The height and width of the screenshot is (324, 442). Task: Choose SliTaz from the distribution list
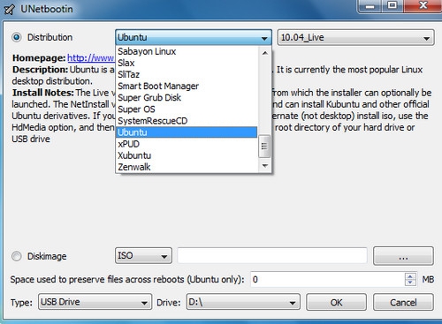click(x=187, y=74)
